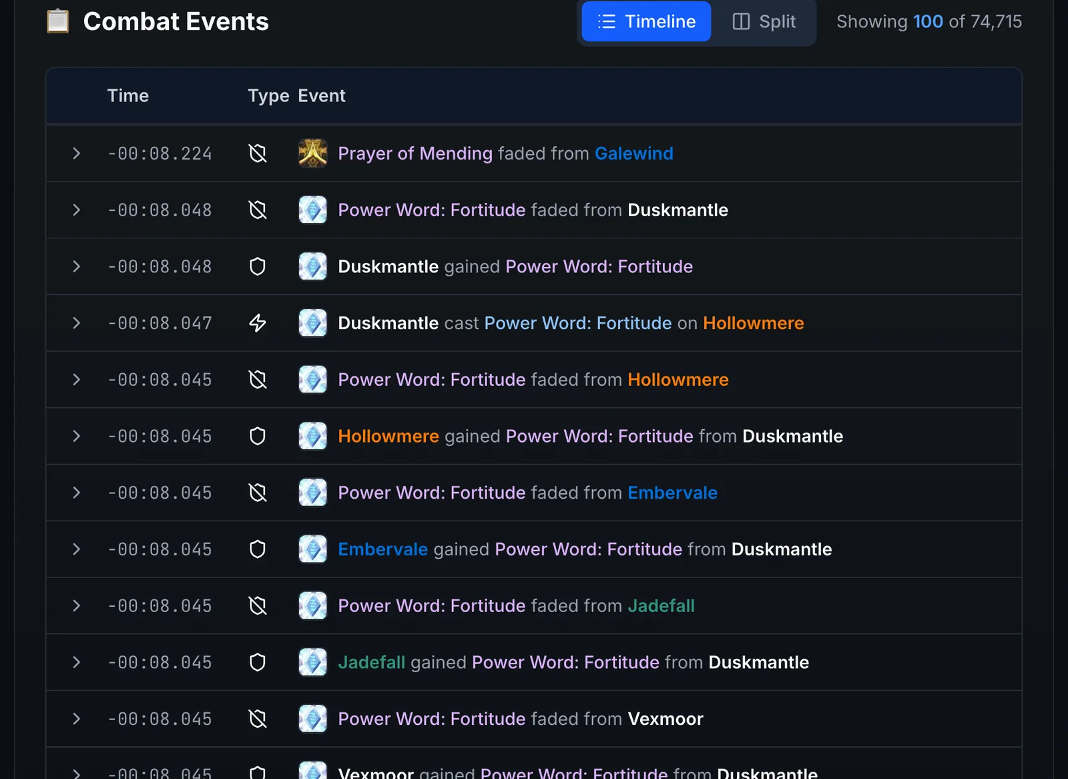Click the spell icon in the Fortitude faded from Duskmantle row
The image size is (1068, 779).
[312, 210]
